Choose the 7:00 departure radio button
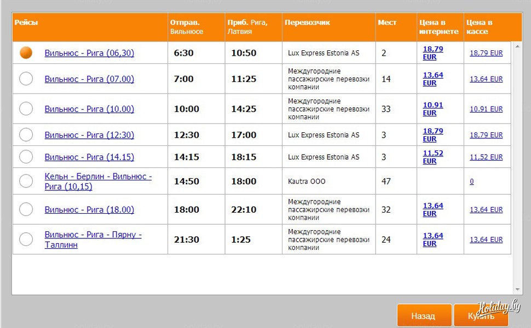 coord(26,79)
